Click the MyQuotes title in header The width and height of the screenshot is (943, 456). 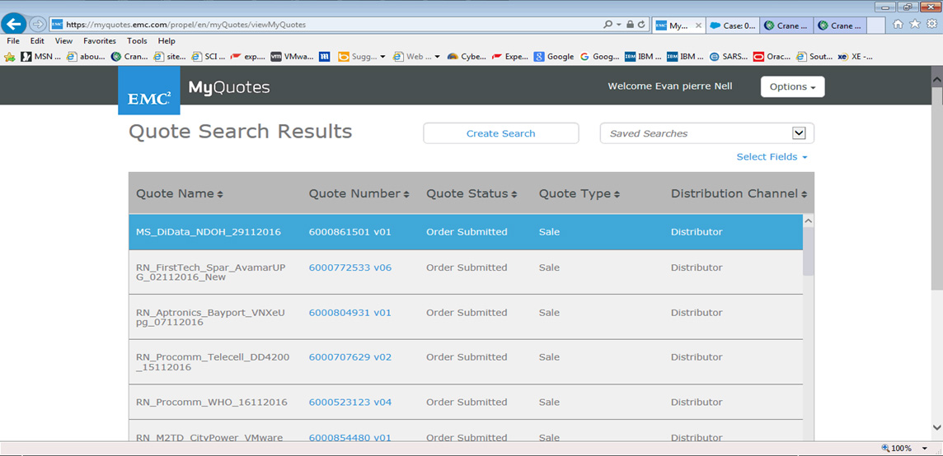coord(229,88)
